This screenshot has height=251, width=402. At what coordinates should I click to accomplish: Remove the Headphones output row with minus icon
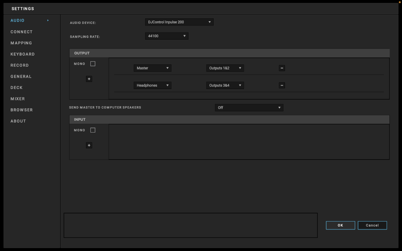[281, 85]
